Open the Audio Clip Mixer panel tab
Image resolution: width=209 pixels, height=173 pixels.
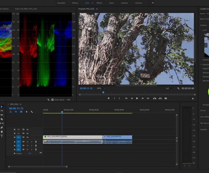pos(26,9)
